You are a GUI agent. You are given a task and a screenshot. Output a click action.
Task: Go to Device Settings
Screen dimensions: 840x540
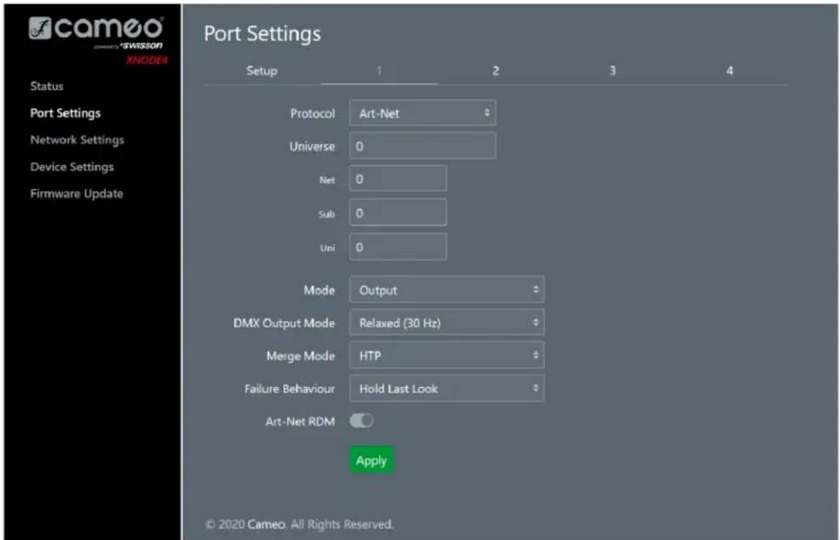[72, 166]
